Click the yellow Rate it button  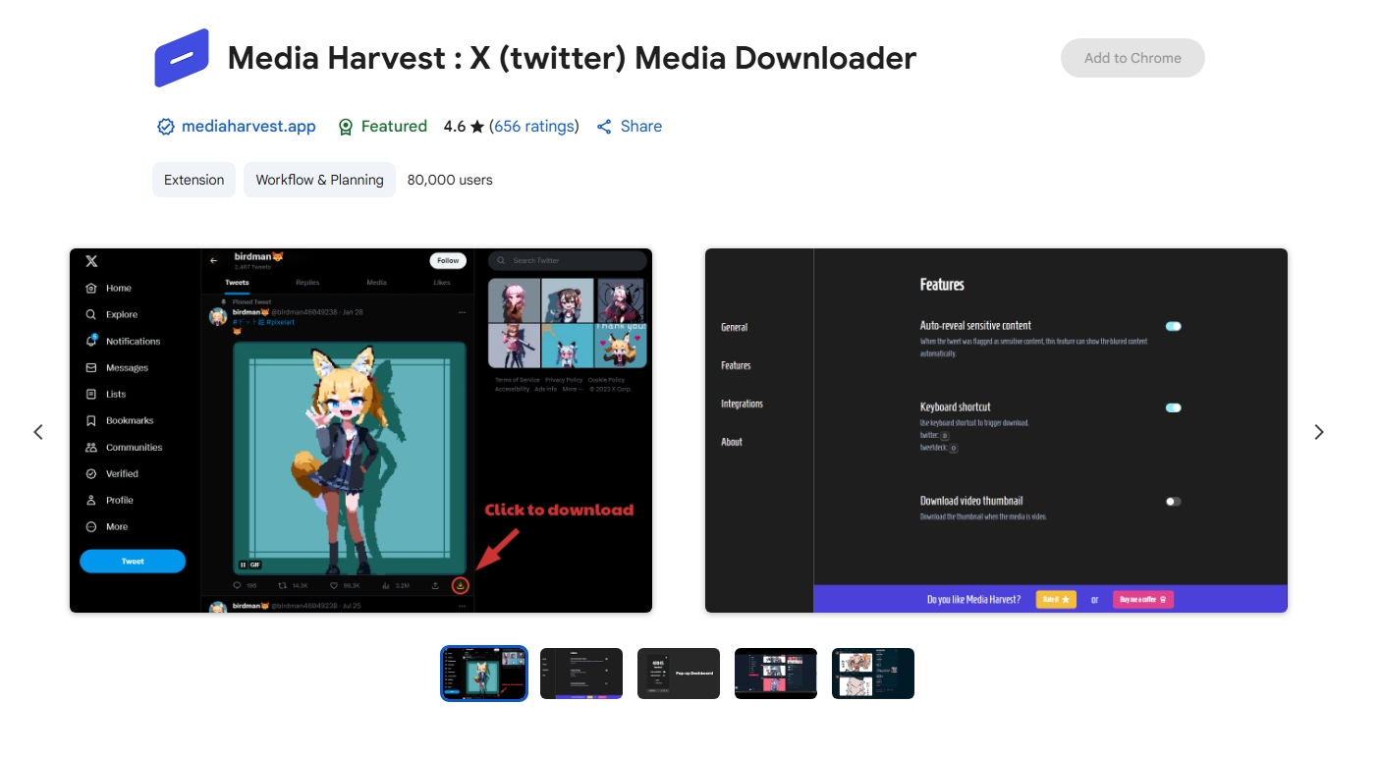(x=1056, y=599)
